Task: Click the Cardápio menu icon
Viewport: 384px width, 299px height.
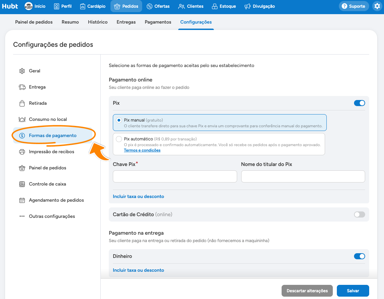Action: point(83,6)
